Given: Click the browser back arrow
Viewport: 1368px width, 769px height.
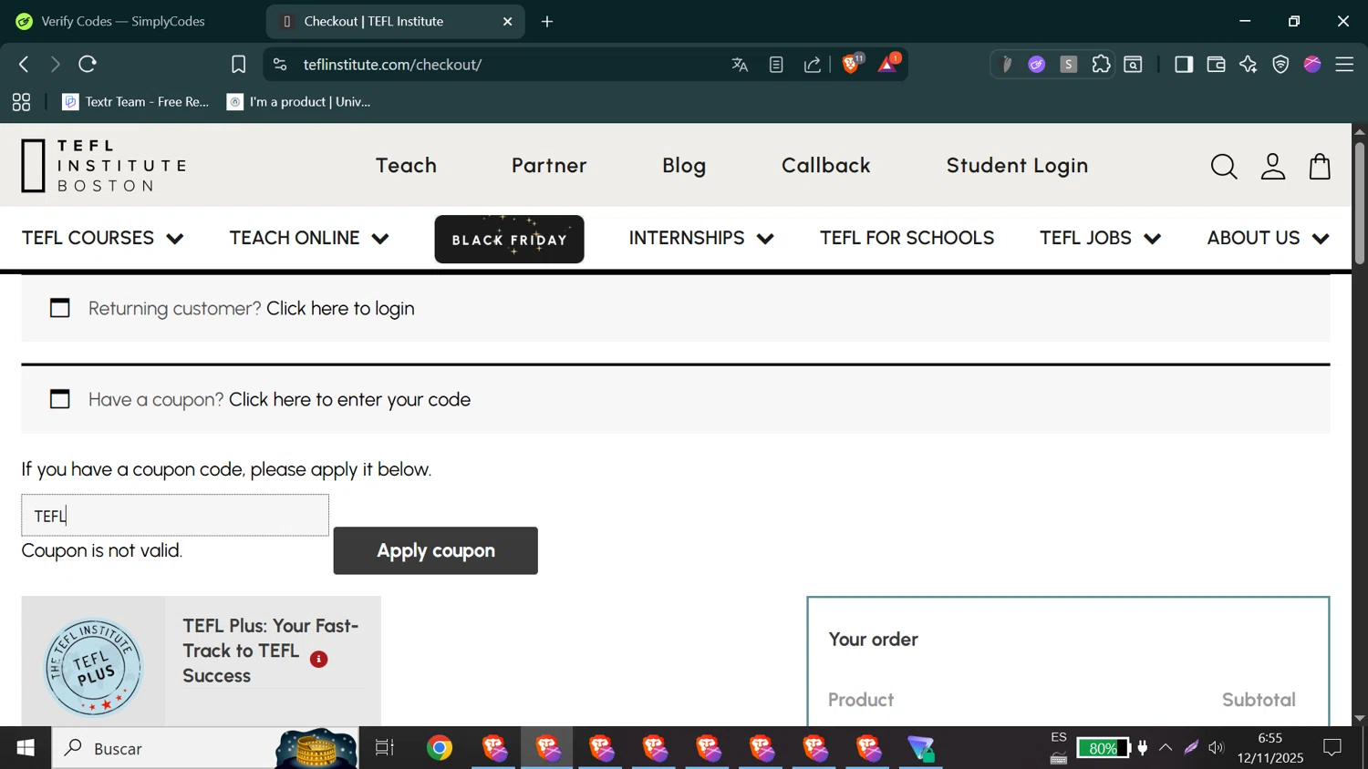Looking at the screenshot, I should pyautogui.click(x=25, y=64).
